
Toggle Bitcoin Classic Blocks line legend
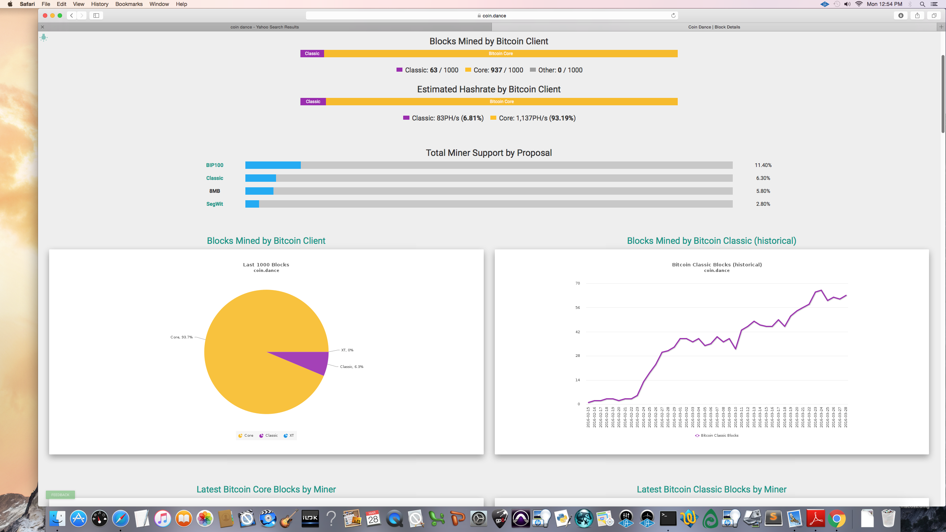(717, 436)
